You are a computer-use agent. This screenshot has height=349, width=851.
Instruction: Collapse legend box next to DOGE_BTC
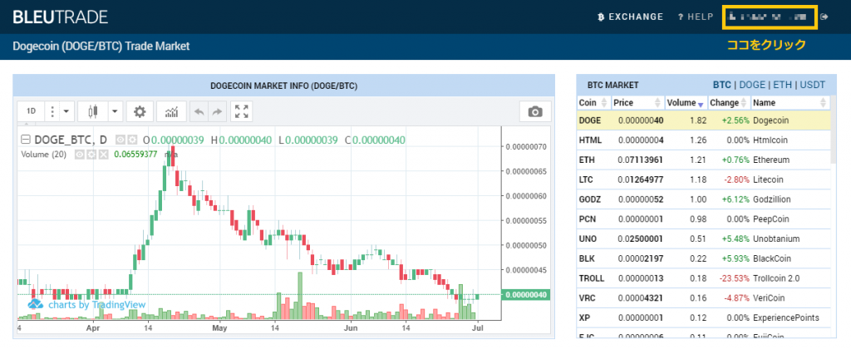pos(24,140)
